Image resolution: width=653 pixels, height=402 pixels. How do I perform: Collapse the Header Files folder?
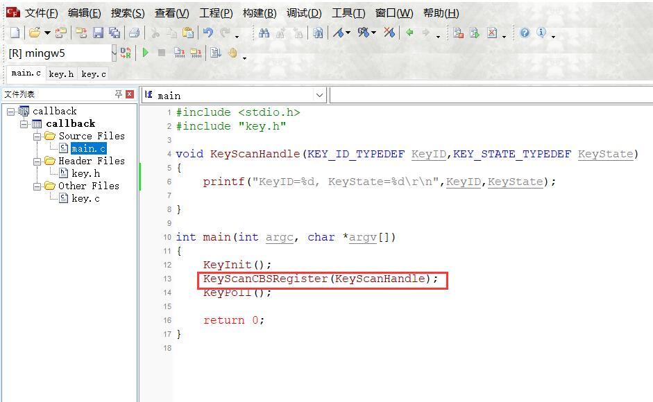37,161
